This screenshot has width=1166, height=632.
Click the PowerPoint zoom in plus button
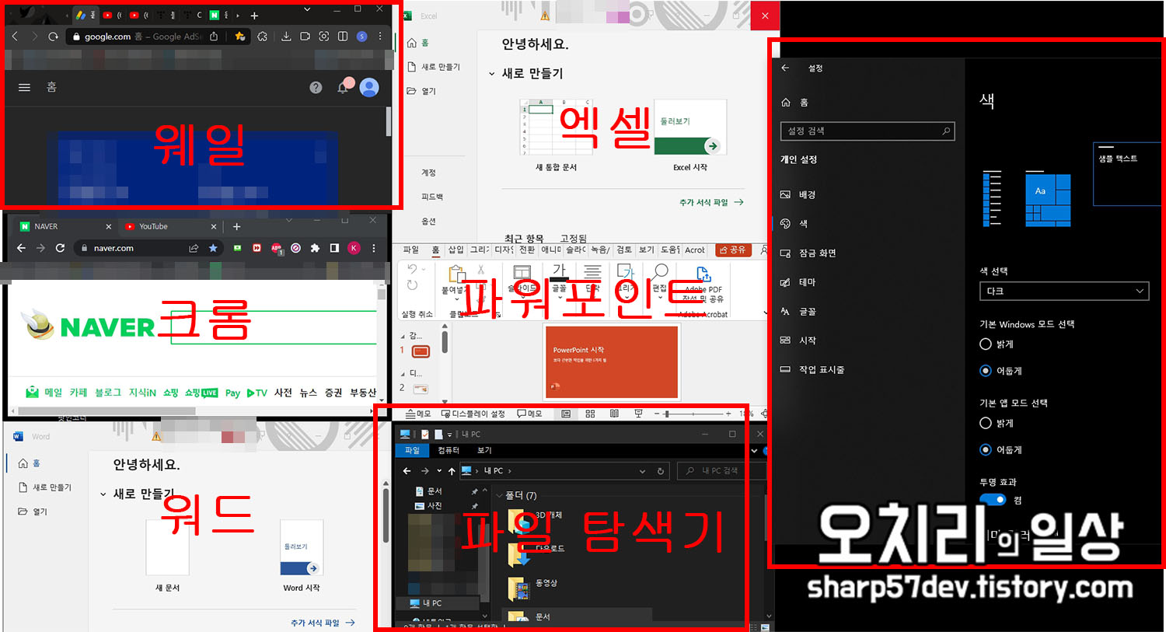(x=728, y=414)
